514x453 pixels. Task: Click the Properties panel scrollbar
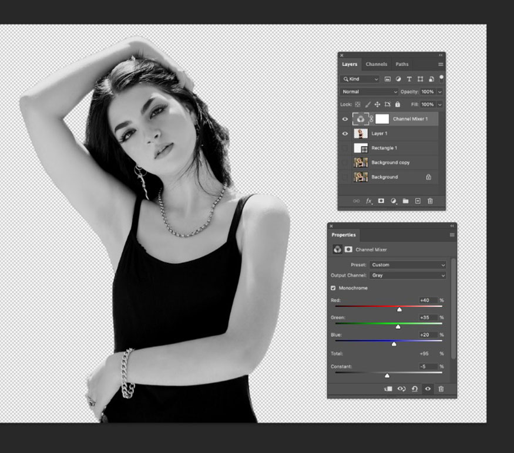pyautogui.click(x=453, y=309)
